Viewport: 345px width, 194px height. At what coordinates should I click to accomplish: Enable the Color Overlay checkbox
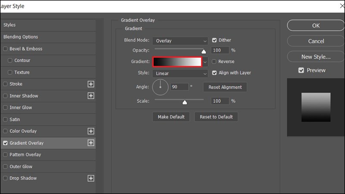(x=5, y=131)
